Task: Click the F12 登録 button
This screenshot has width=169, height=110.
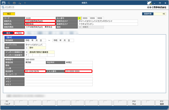Action: point(162,103)
